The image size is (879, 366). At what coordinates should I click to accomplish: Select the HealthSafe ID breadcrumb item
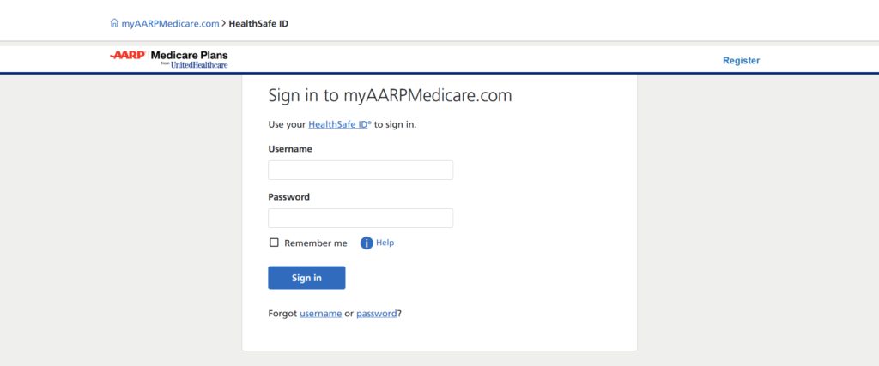(258, 23)
